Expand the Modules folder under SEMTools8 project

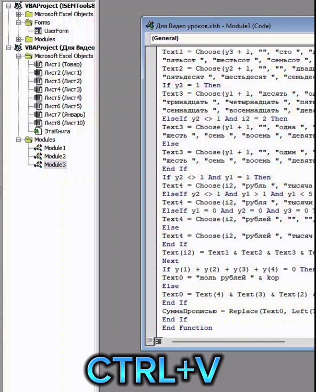click(x=18, y=39)
